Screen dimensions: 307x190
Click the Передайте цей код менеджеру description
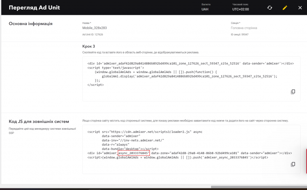pos(42,131)
